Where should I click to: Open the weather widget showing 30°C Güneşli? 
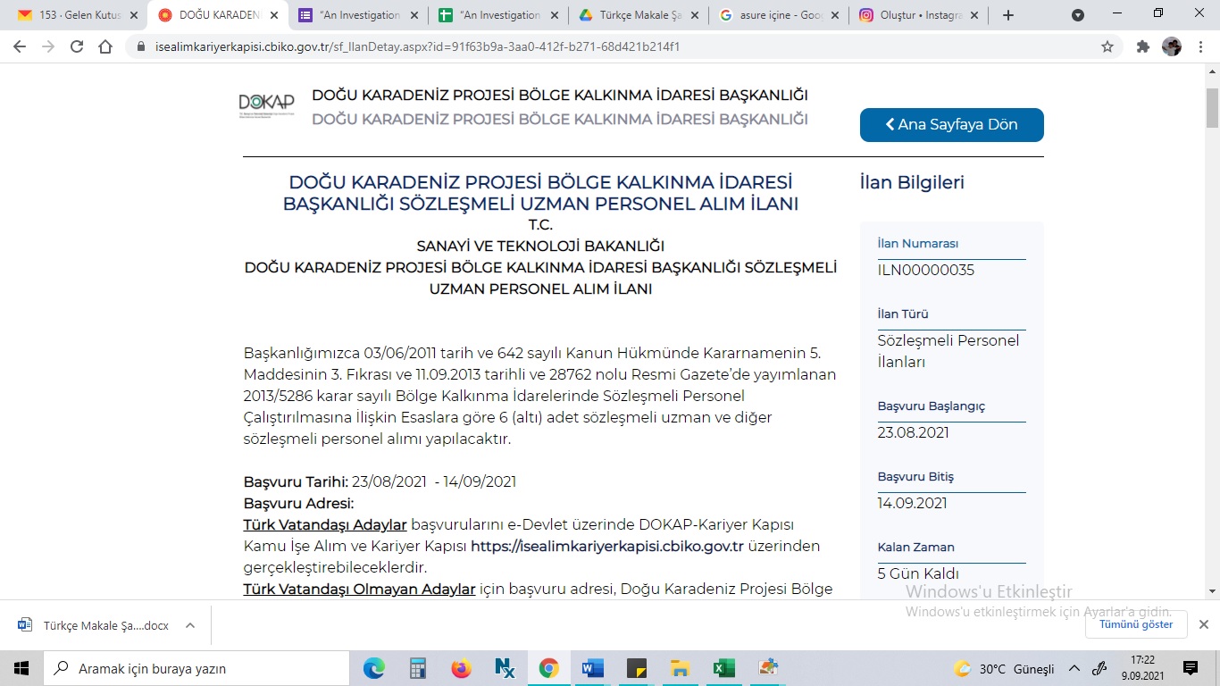[x=1004, y=669]
